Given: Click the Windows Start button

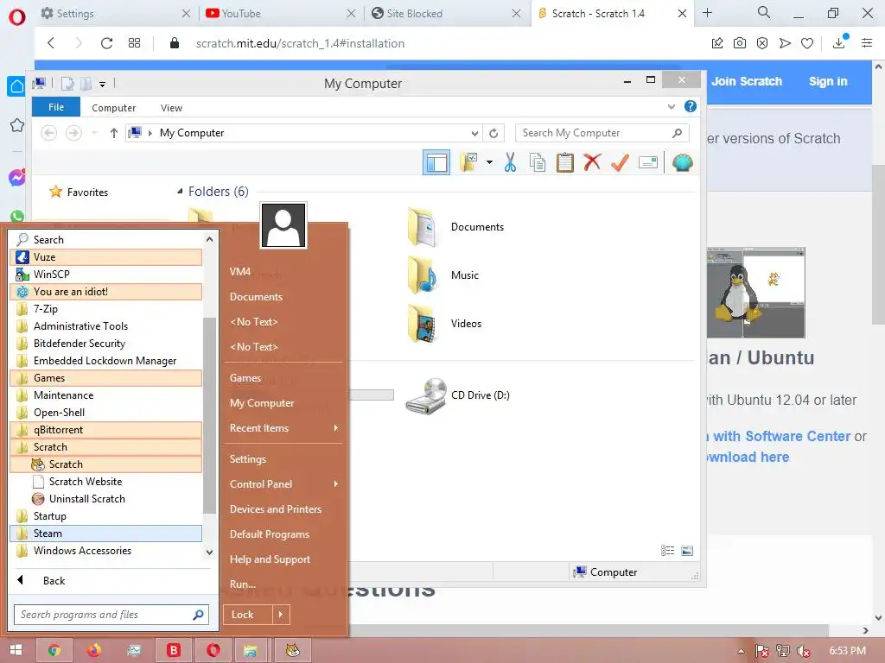Looking at the screenshot, I should 16,651.
